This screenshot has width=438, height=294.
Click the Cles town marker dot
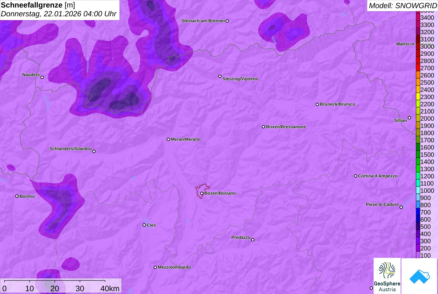[144, 225]
